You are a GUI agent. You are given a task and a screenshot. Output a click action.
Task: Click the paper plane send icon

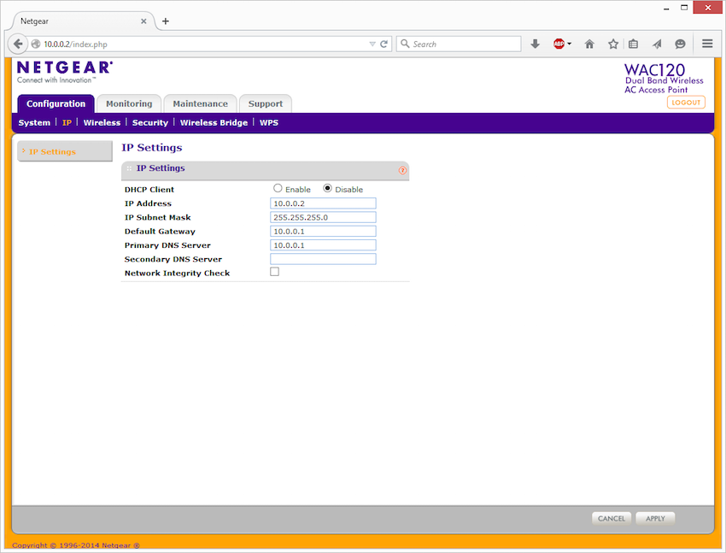coord(657,44)
